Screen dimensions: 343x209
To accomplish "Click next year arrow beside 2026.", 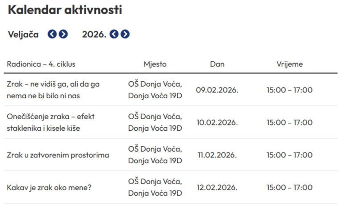I will coord(125,34).
